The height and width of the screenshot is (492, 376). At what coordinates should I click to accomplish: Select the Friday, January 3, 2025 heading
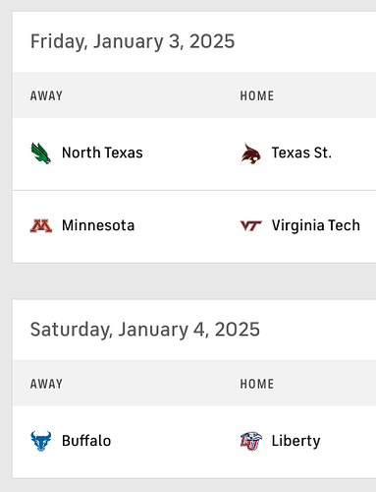click(133, 41)
